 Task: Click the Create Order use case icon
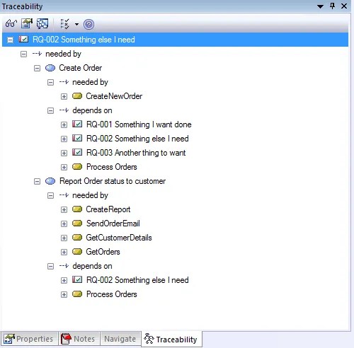point(50,68)
